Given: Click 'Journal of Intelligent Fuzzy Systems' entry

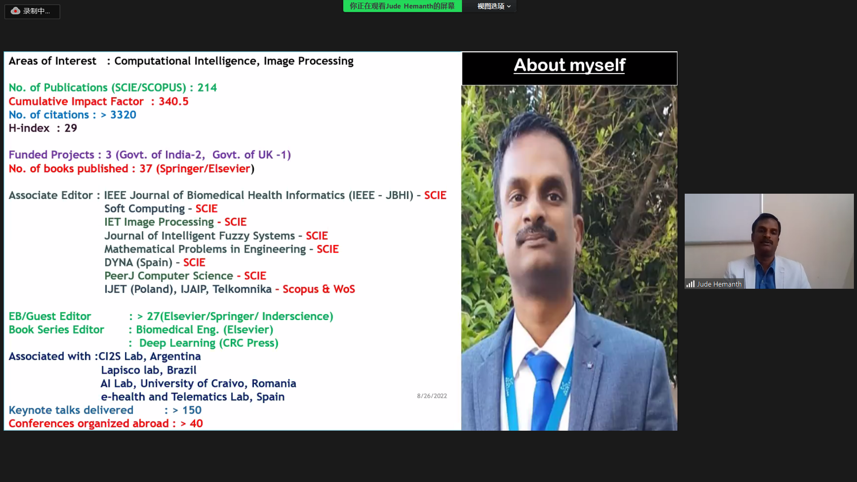Looking at the screenshot, I should 216,236.
